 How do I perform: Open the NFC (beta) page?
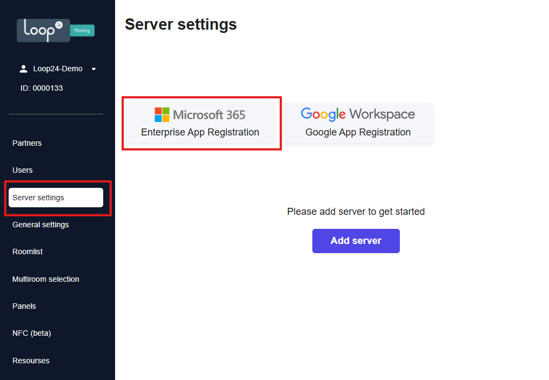(x=32, y=333)
